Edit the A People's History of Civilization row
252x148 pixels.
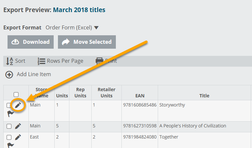(18, 126)
